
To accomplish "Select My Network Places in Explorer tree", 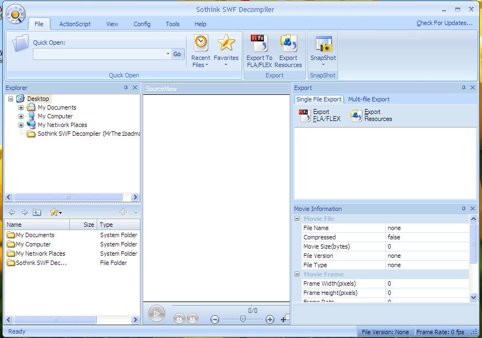I will click(x=62, y=125).
